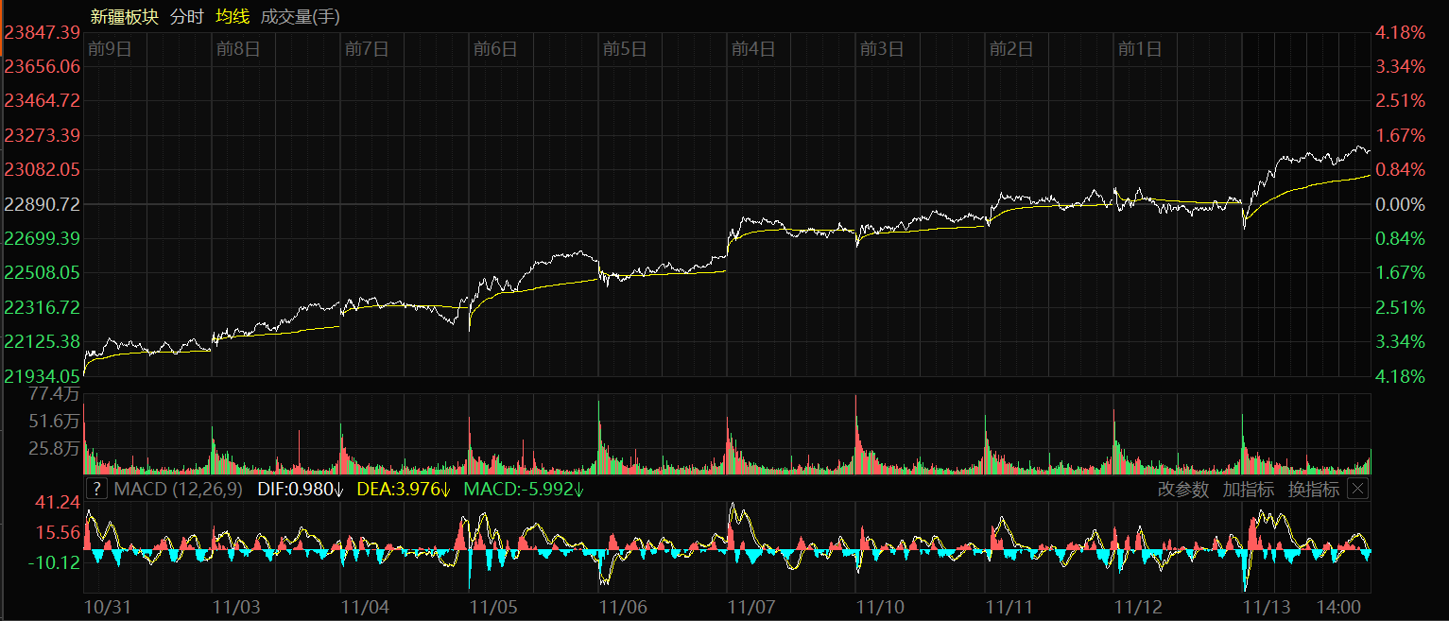1449x621 pixels.
Task: Toggle the 均线 average line label
Action: 232,16
